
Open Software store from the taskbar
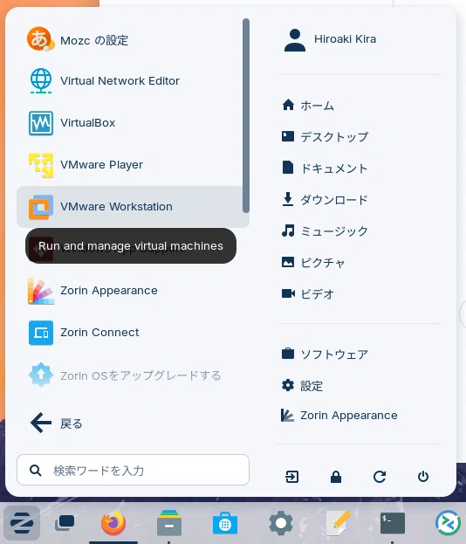coord(225,523)
